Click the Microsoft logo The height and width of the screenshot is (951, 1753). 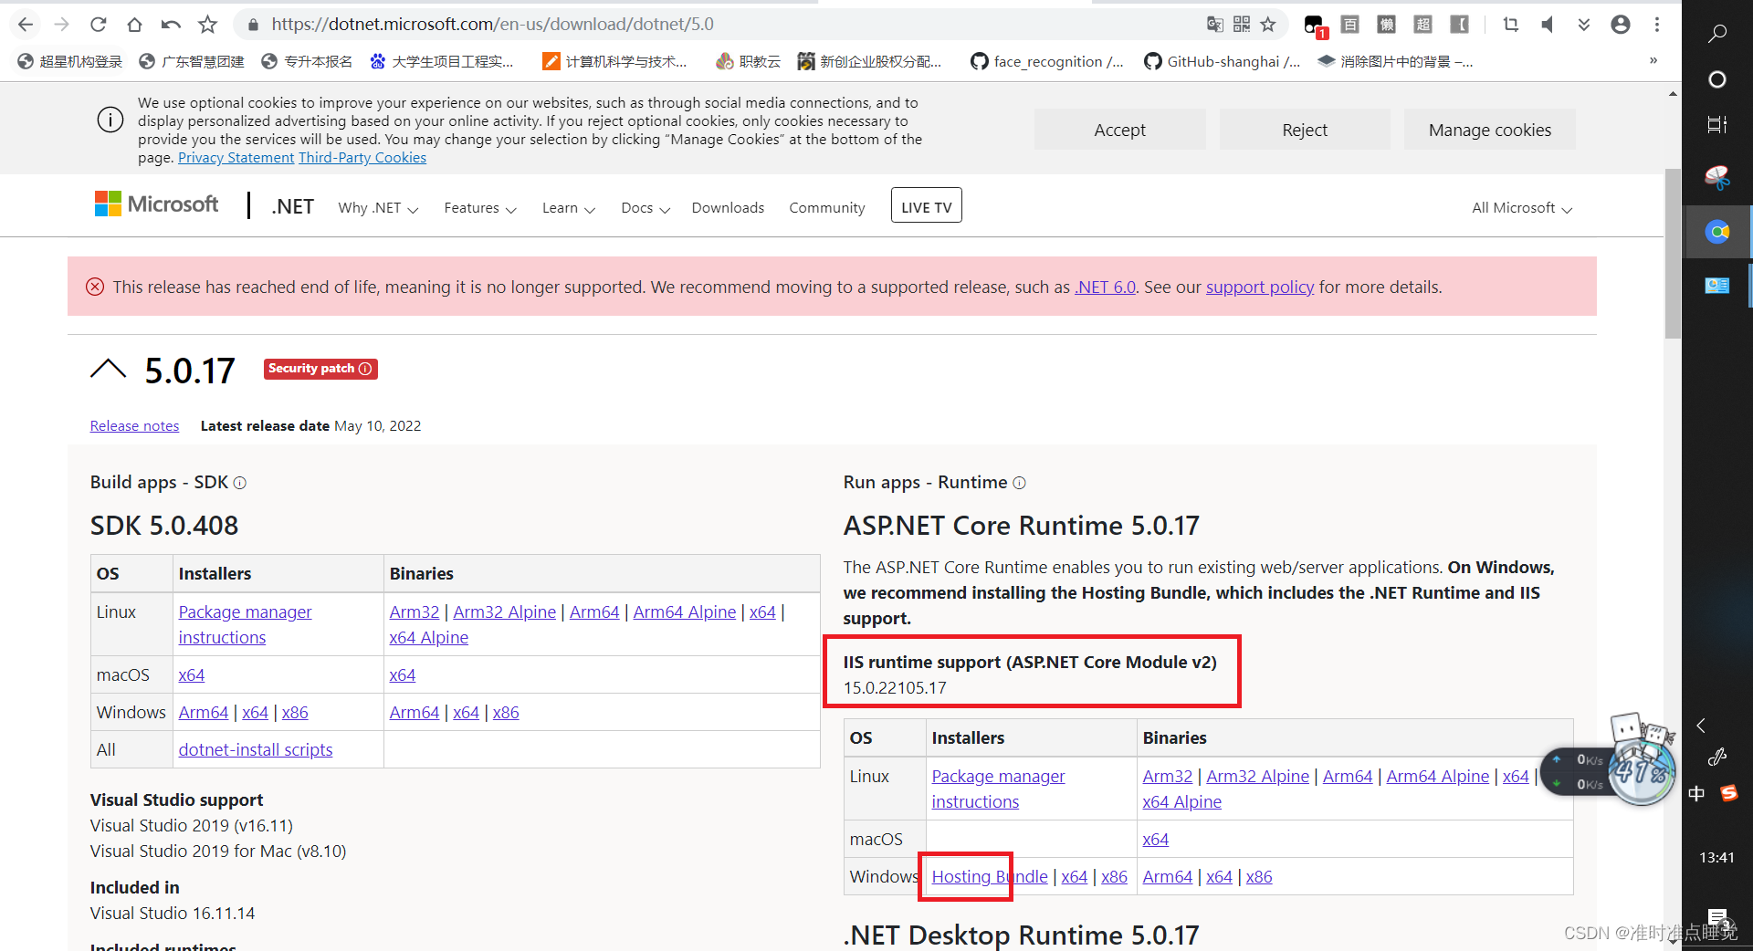click(156, 204)
